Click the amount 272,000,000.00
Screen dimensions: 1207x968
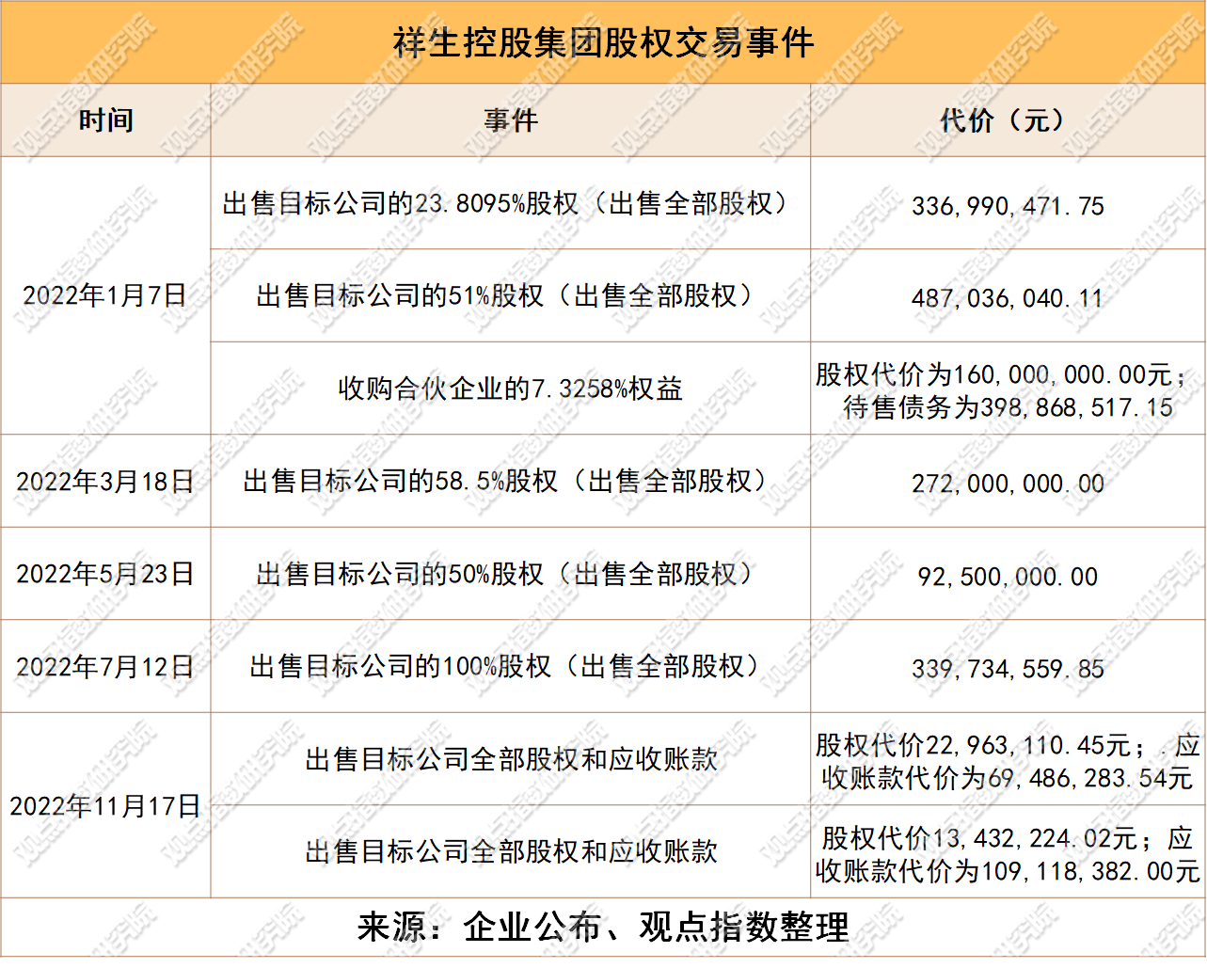coord(1008,484)
